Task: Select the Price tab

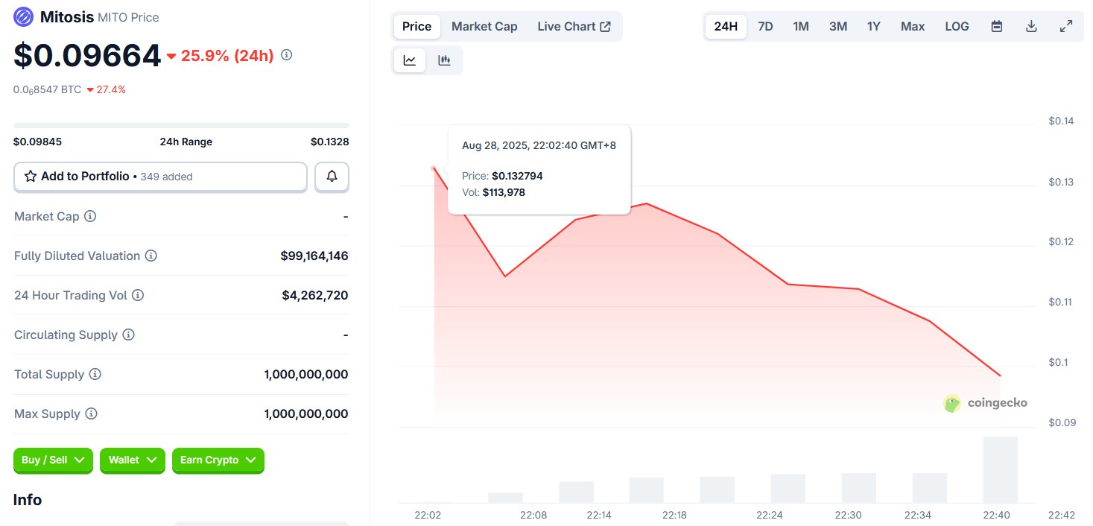Action: [416, 26]
